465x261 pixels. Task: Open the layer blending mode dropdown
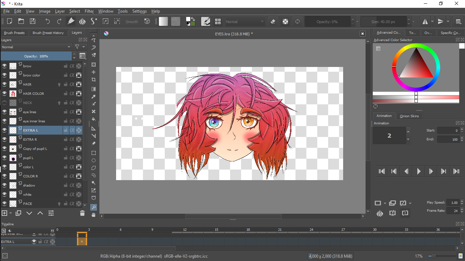36,47
